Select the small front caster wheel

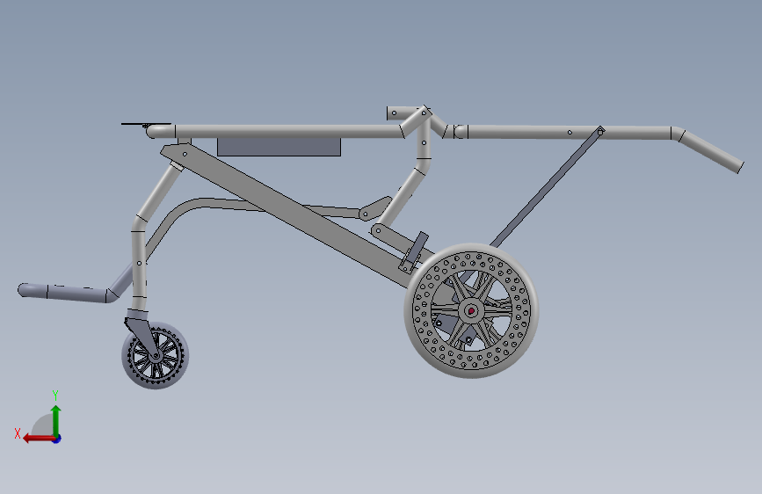pos(156,356)
